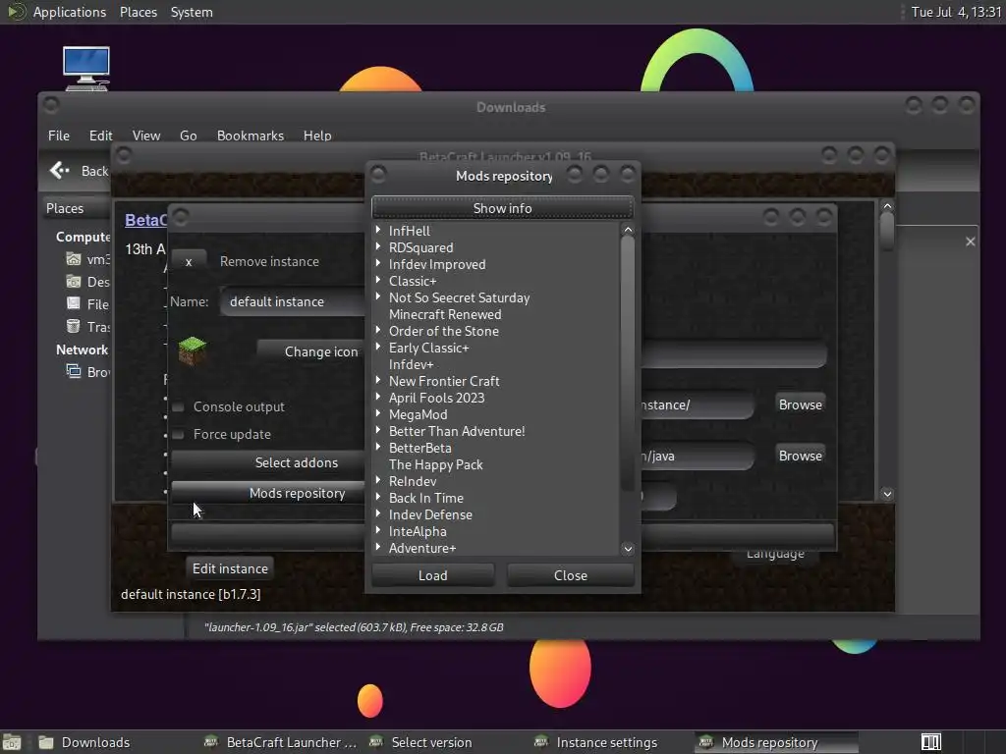1006x754 pixels.
Task: Select the File System icon in Places sidebar
Action: tap(74, 304)
